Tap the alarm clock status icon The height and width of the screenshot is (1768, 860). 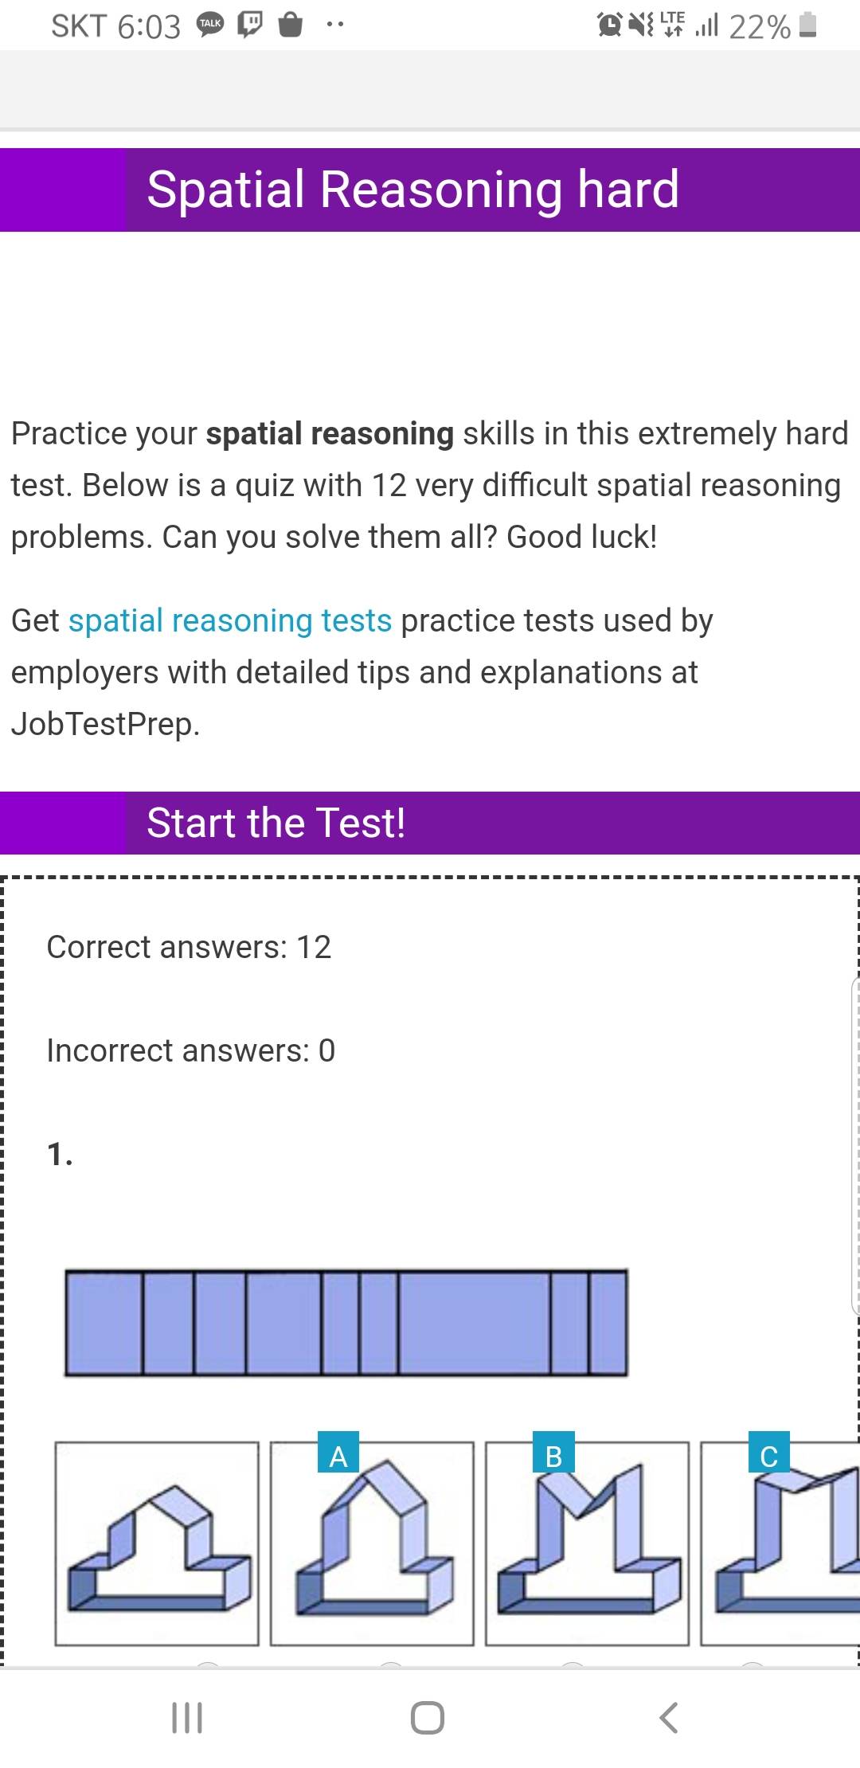[x=609, y=25]
